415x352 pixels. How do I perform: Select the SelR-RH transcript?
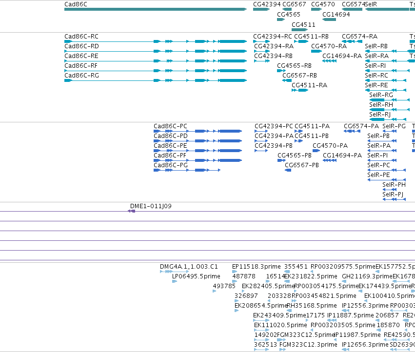point(389,110)
